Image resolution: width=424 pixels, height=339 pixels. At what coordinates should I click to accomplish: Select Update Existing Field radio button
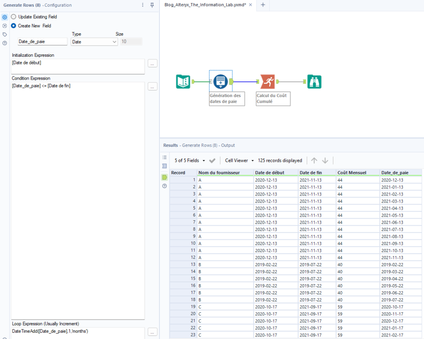click(x=14, y=17)
